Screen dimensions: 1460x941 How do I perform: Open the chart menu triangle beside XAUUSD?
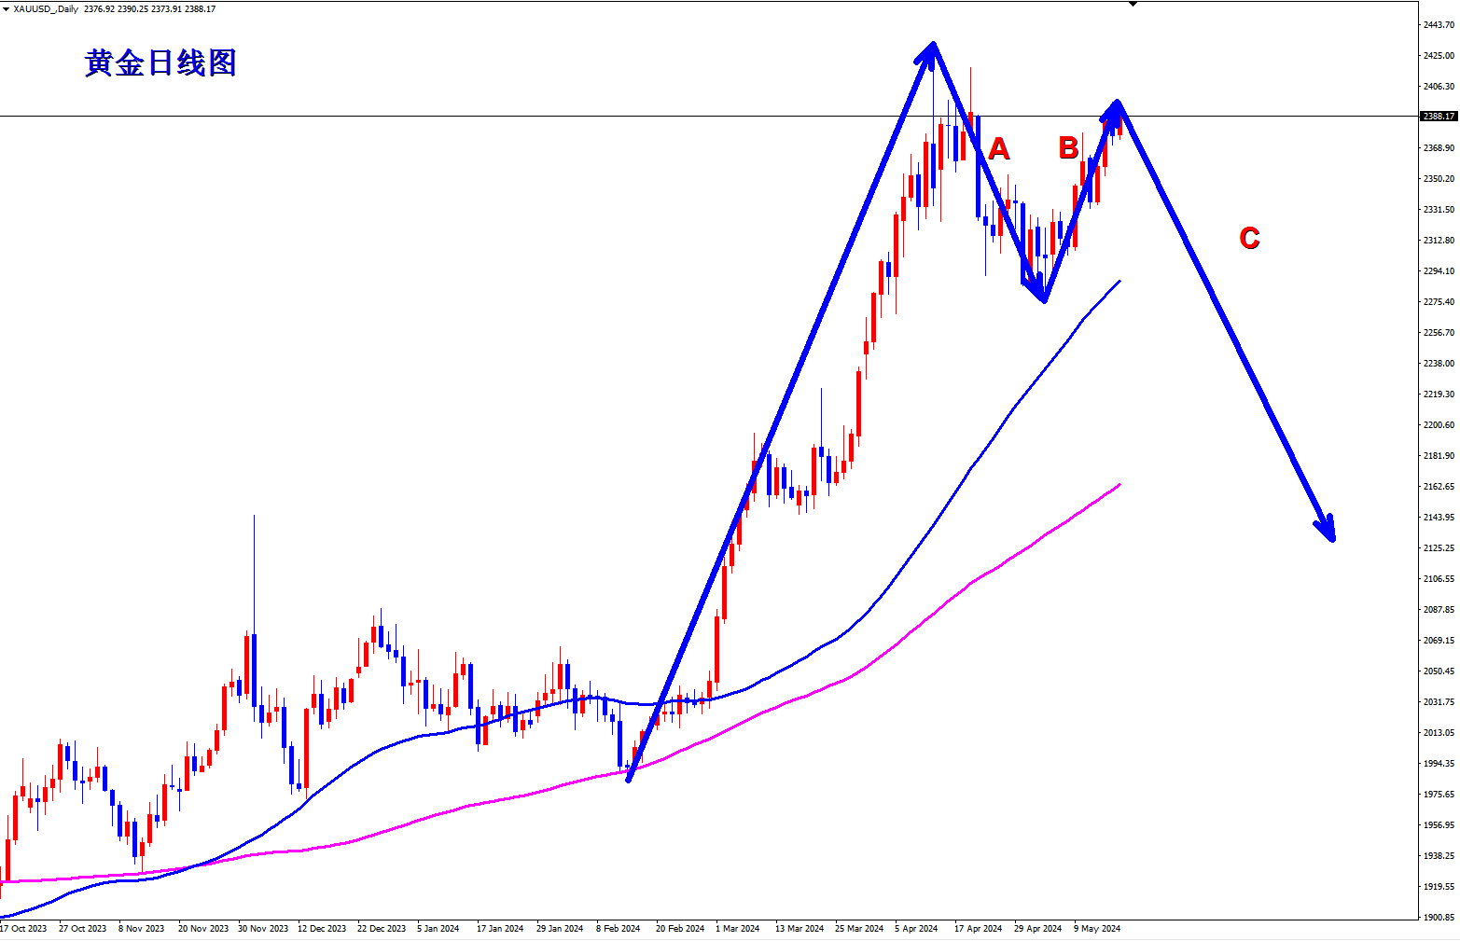click(6, 8)
